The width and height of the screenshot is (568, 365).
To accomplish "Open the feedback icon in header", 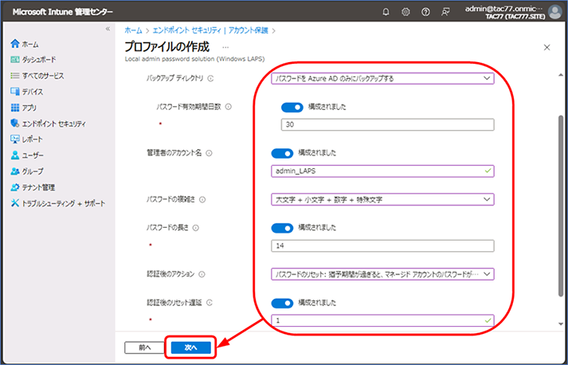I will (x=445, y=12).
